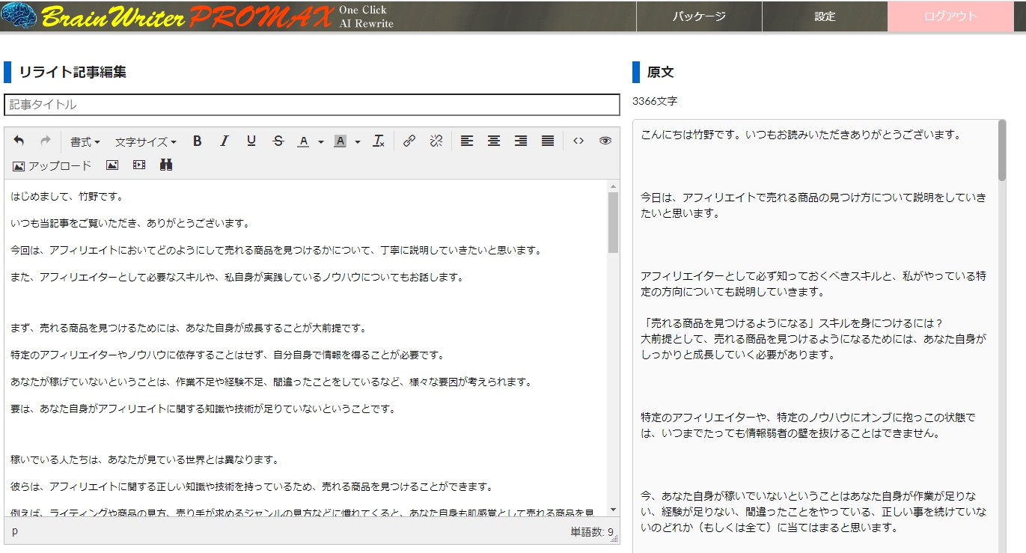Insert a link with the chain icon
Screen dimensions: 1026x553
point(409,141)
